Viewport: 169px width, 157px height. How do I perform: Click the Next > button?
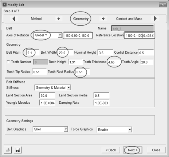coord(133,150)
